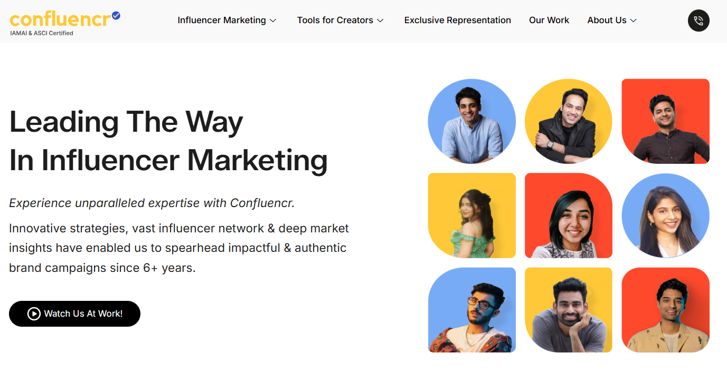Open the Exclusive Representation page
727x372 pixels.
458,20
